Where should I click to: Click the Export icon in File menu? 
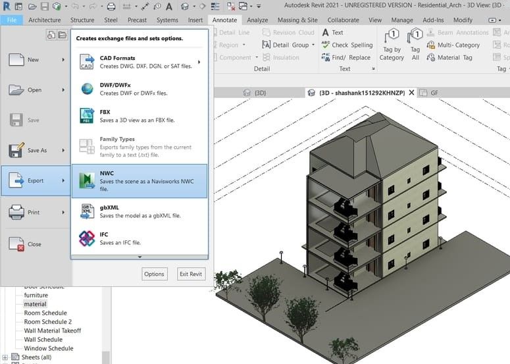[16, 180]
